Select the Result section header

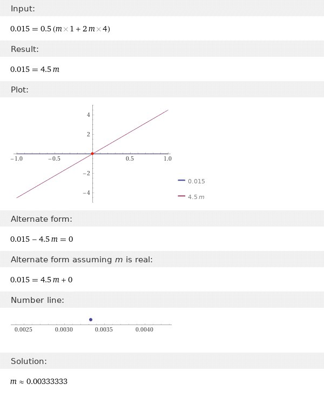pyautogui.click(x=24, y=50)
